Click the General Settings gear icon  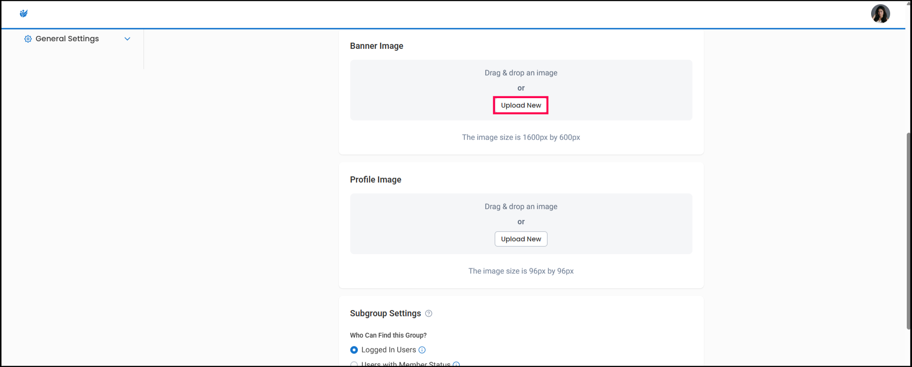[x=28, y=39]
